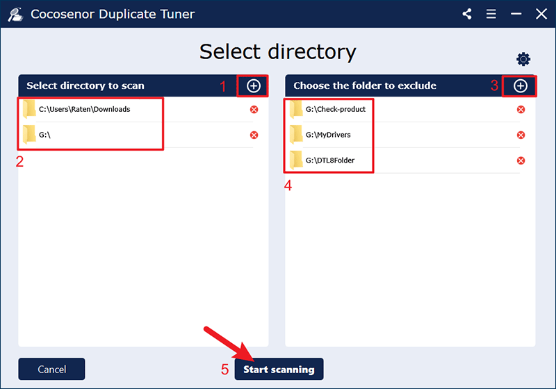This screenshot has height=389, width=556.
Task: Click the Cancel button
Action: 51,369
